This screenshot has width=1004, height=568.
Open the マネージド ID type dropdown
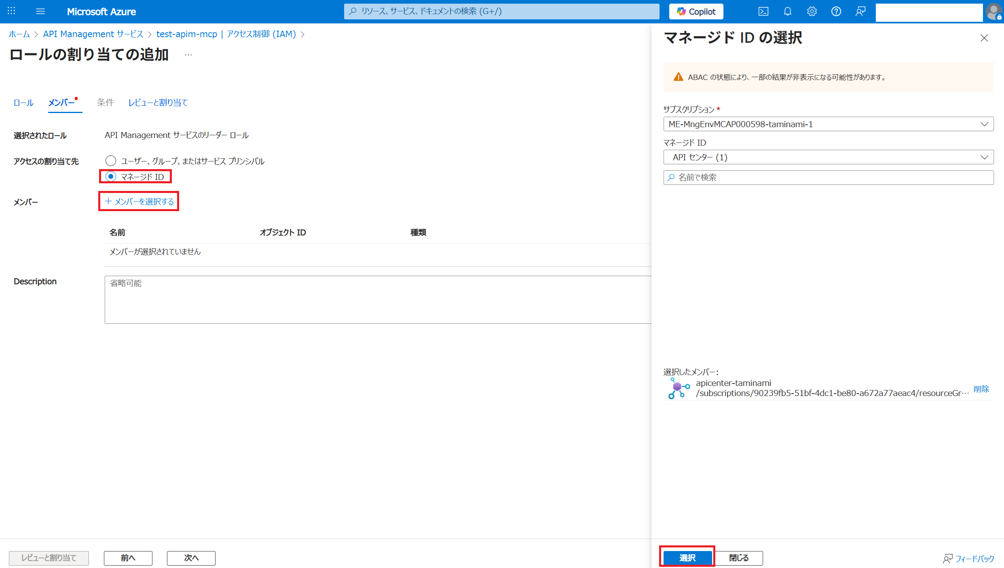[x=828, y=157]
